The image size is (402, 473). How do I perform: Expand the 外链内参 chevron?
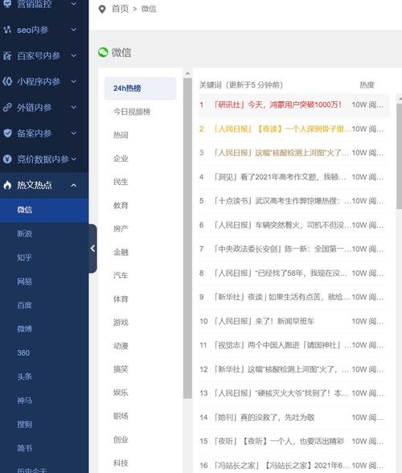(74, 108)
